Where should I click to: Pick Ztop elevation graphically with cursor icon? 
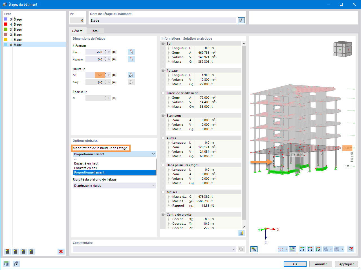131,52
